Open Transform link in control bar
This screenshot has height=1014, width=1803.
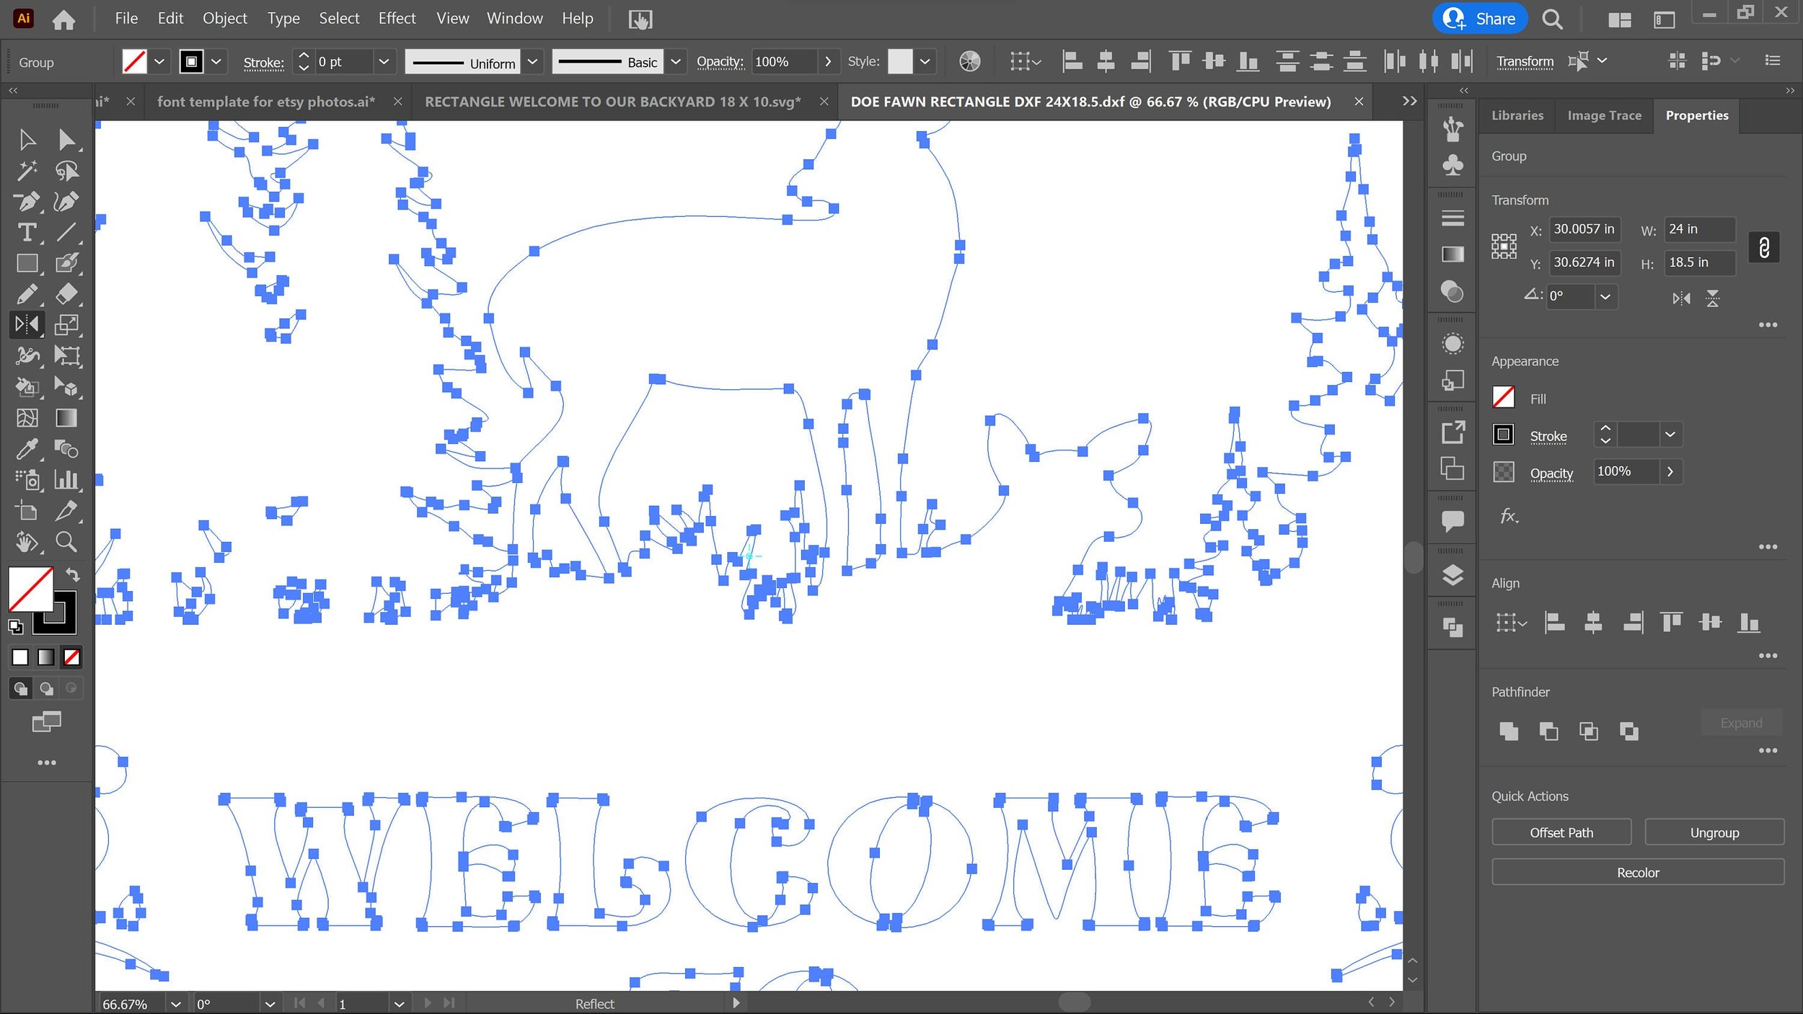coord(1524,61)
